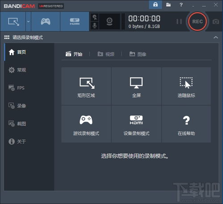Viewport: 223px width, 204px height.
Task: Switch to game recording mode gamepad icon
Action: click(x=46, y=22)
